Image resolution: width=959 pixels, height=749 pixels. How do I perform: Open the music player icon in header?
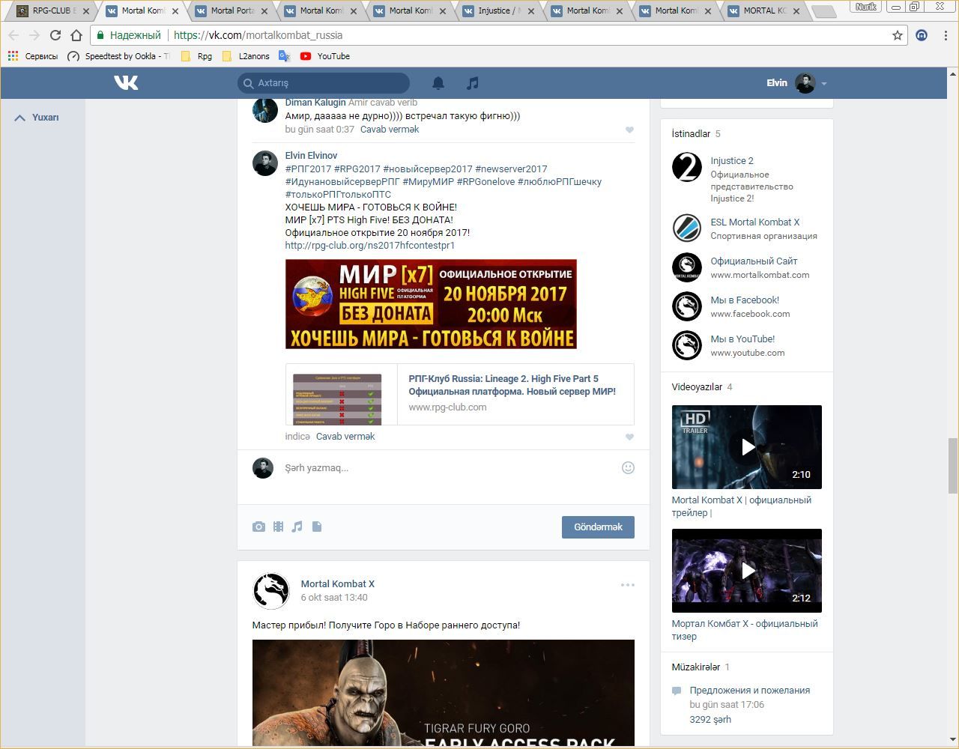coord(472,83)
